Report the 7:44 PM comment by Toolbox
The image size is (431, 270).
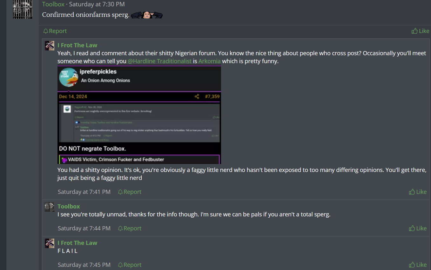tap(130, 228)
